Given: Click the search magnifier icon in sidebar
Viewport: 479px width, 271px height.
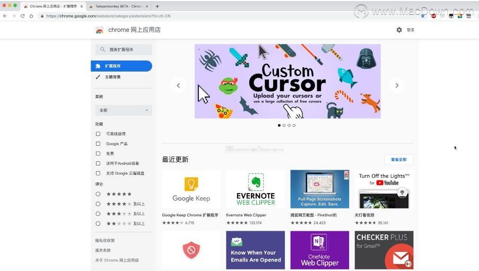Looking at the screenshot, I should [x=103, y=49].
